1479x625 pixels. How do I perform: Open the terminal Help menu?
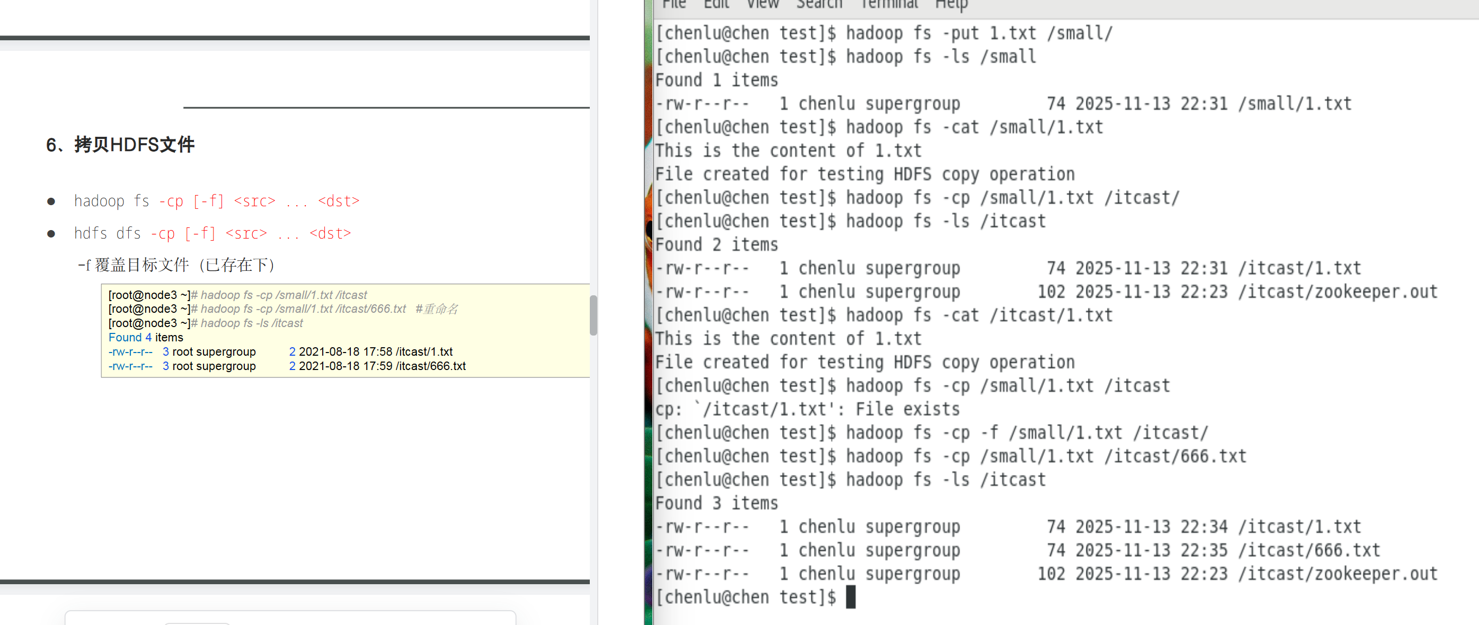click(x=951, y=5)
